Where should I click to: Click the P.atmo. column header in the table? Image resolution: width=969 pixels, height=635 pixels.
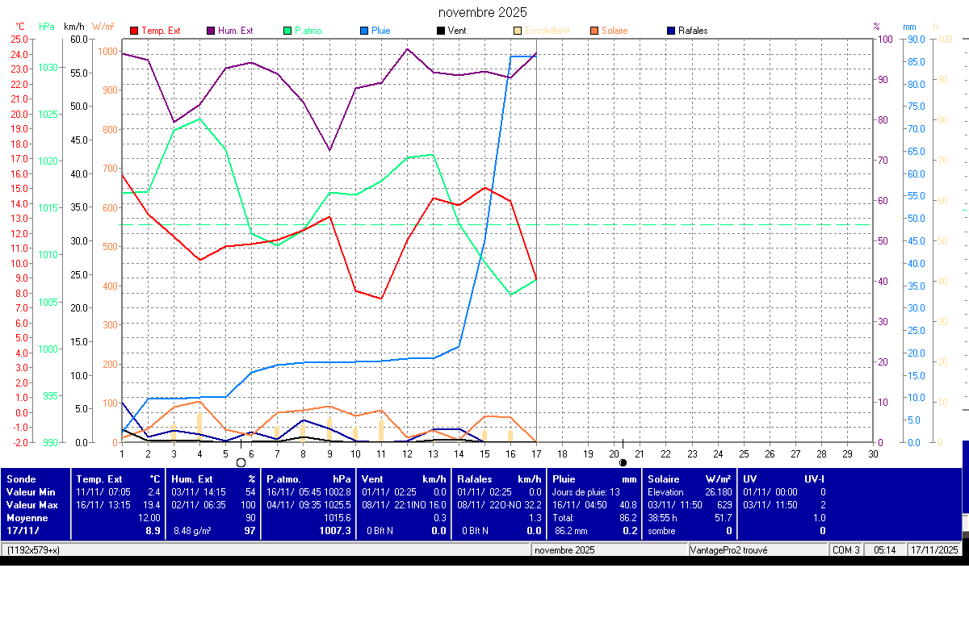point(285,478)
